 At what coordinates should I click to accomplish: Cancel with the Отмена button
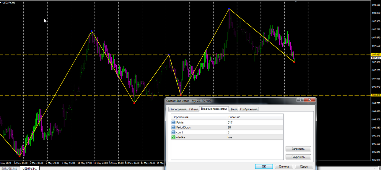[284, 166]
